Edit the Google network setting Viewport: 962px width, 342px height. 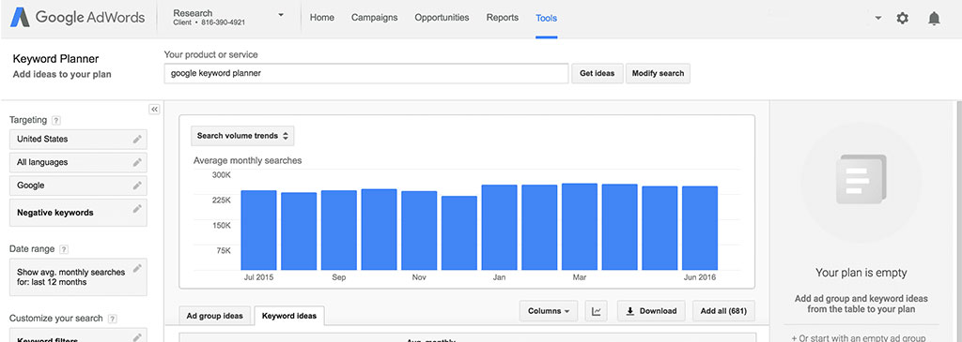(x=137, y=186)
